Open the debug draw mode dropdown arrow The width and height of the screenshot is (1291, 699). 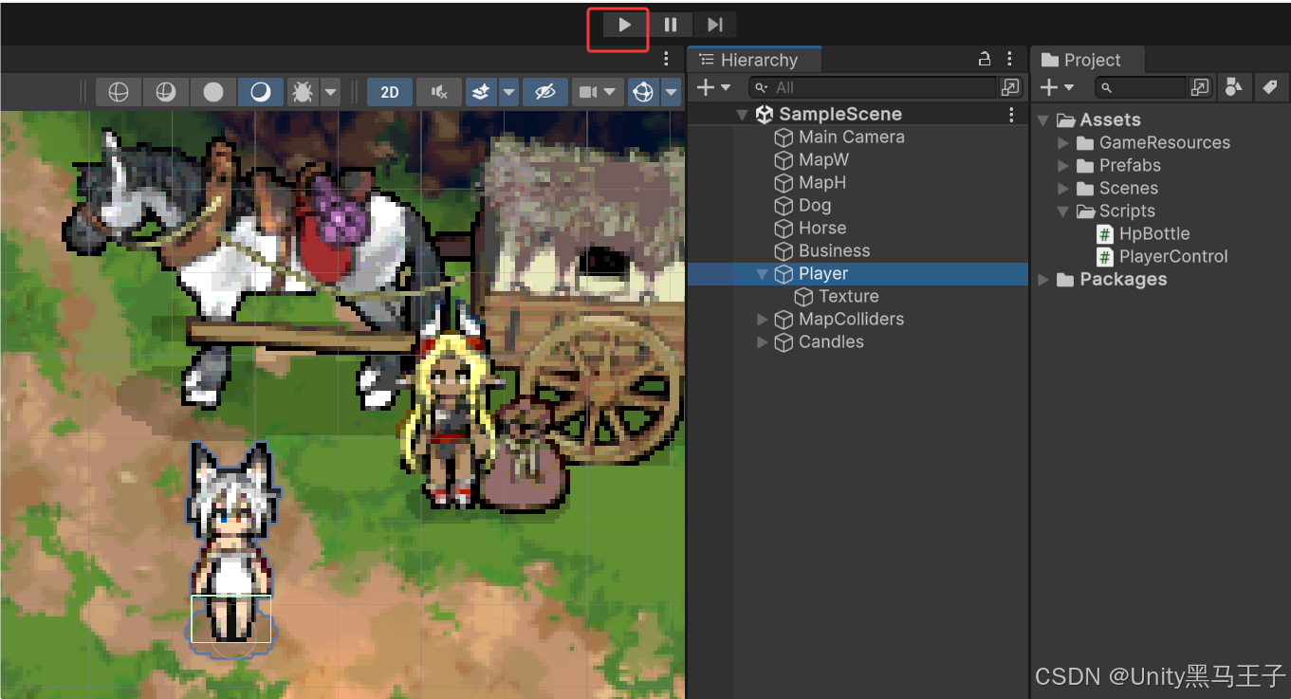(330, 92)
